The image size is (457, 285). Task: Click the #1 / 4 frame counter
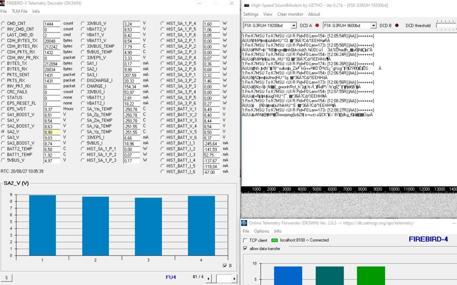click(198, 277)
